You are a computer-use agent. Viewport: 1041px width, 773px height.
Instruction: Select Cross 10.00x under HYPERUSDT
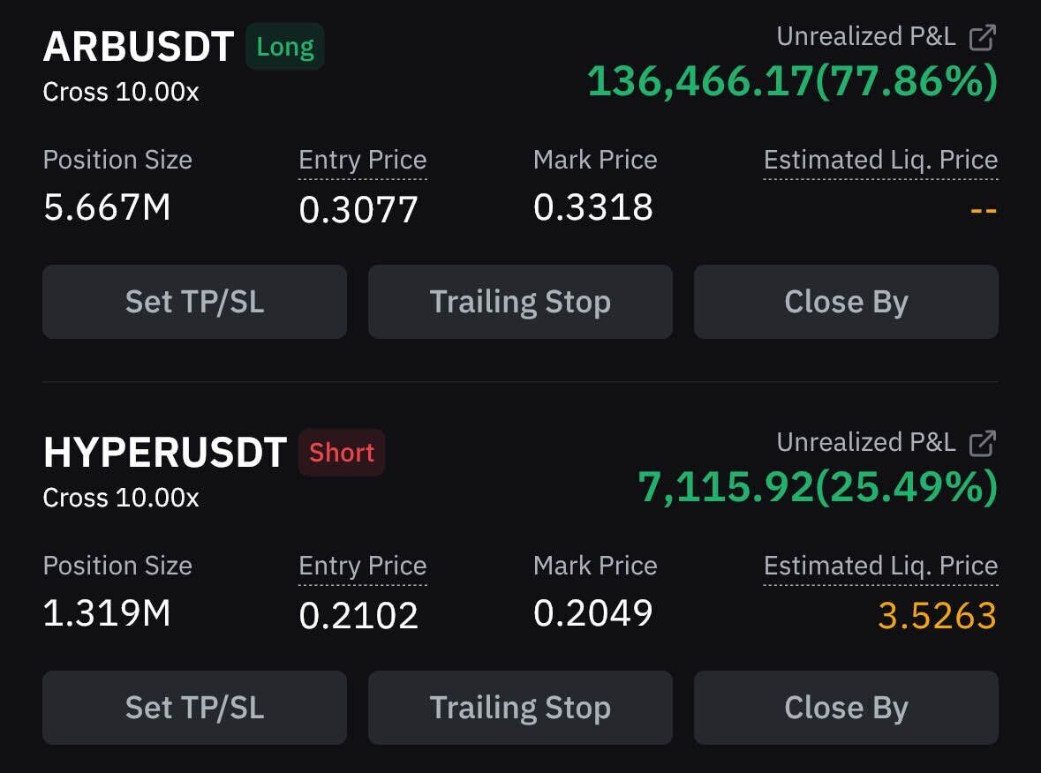click(121, 498)
